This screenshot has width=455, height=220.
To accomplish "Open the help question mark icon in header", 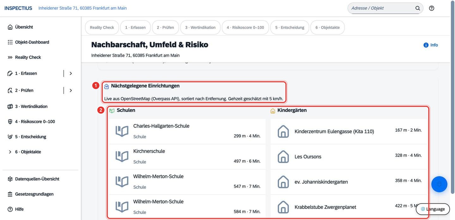I will (x=432, y=8).
